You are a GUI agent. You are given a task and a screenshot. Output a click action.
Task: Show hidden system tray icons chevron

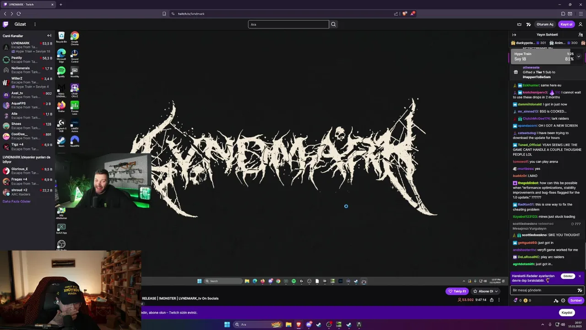(x=543, y=324)
